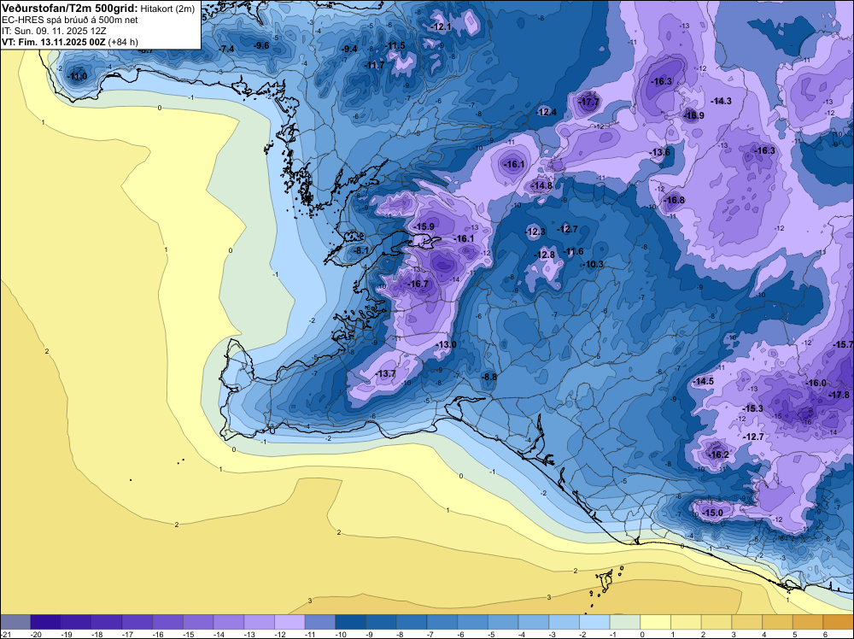Click the legend swatch labeled -17
854x639 pixels.
coord(137,622)
